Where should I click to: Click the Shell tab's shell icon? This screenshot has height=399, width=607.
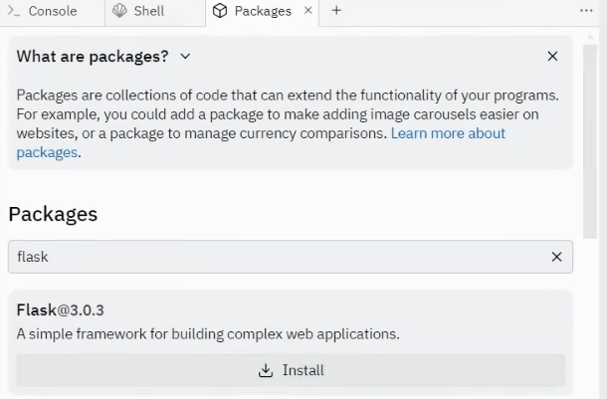pyautogui.click(x=120, y=11)
